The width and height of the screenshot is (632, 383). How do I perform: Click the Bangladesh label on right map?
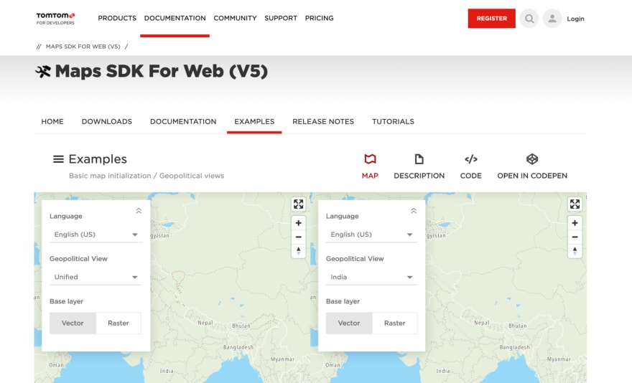click(515, 346)
